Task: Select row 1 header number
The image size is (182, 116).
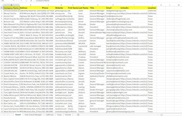Action: pos(2,8)
